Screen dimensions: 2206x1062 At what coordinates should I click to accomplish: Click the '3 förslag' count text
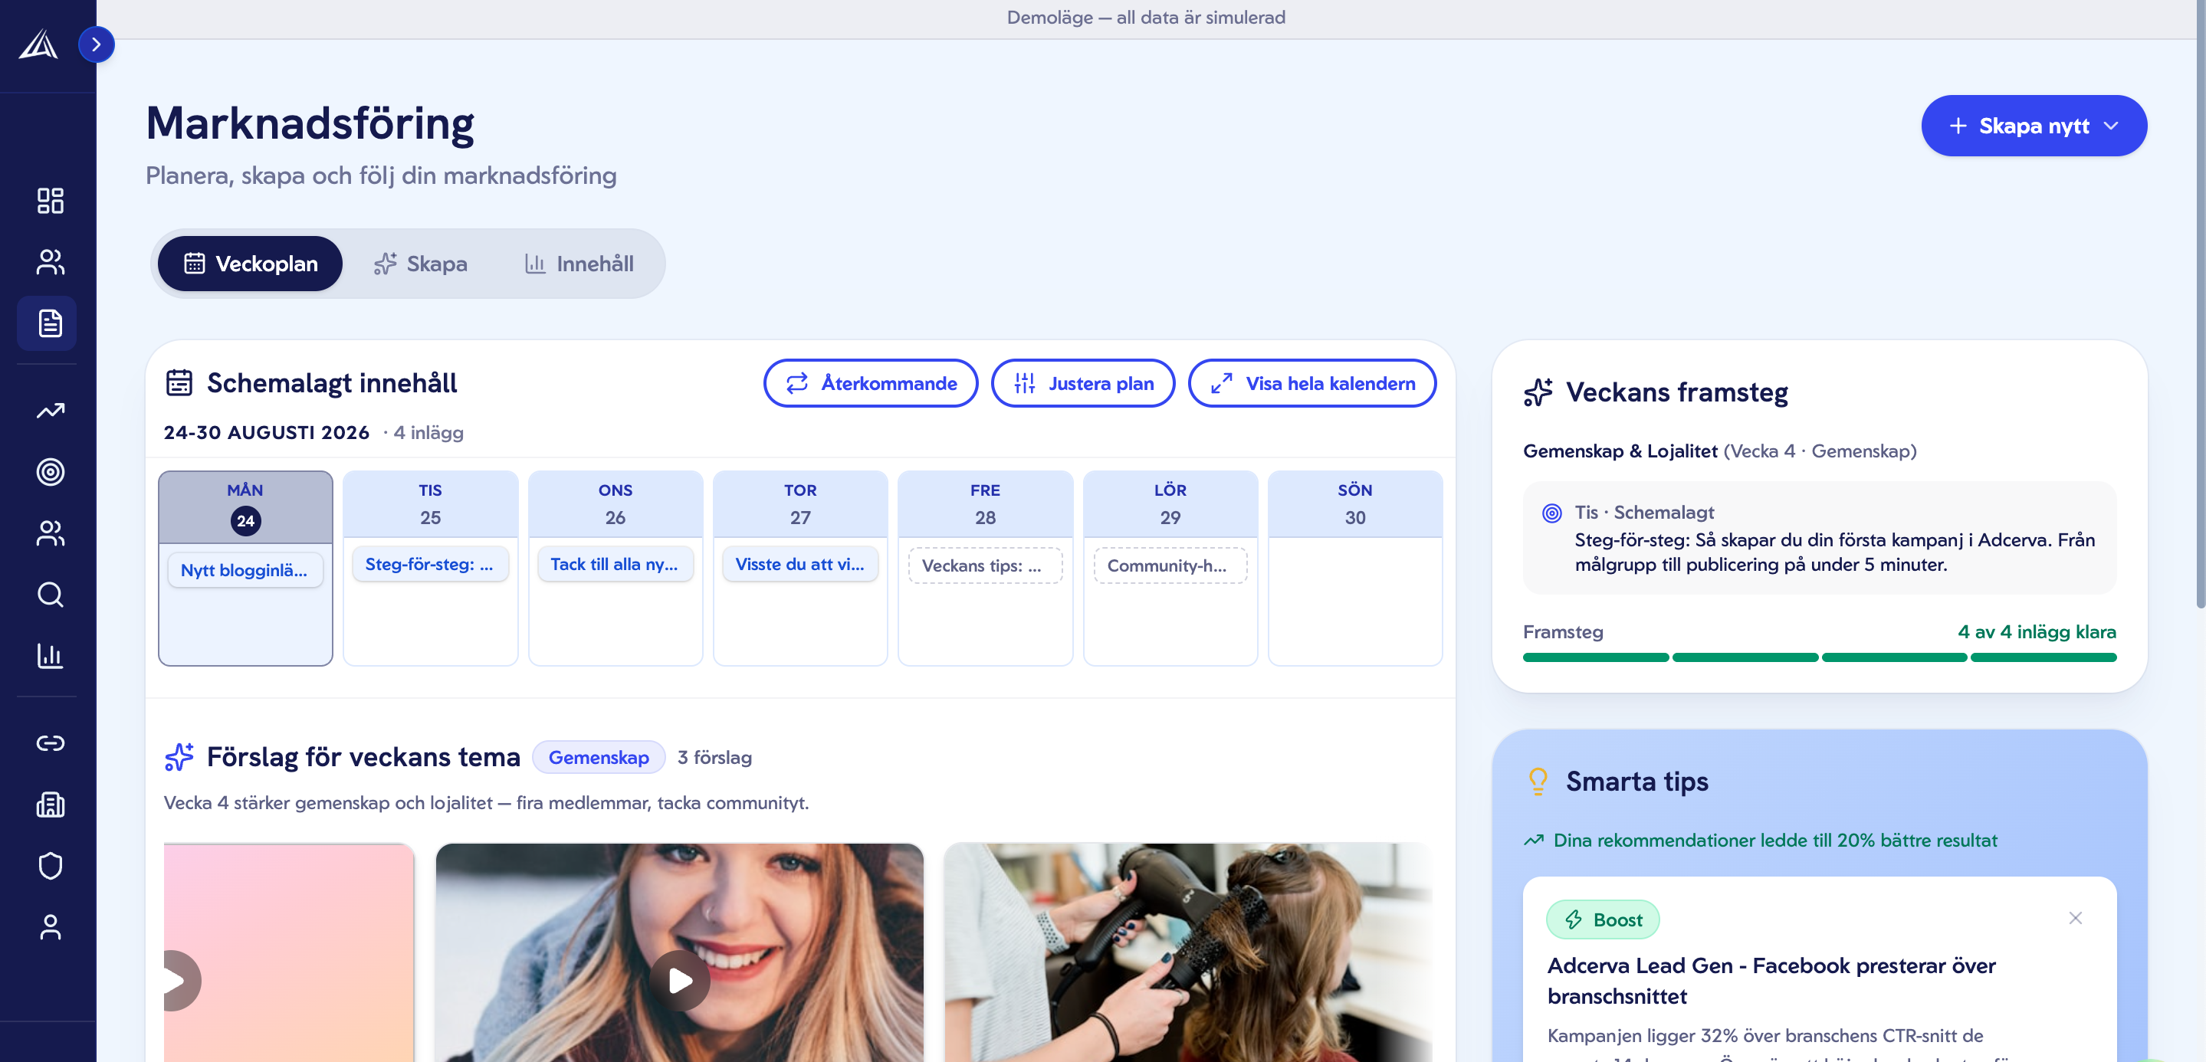point(714,757)
